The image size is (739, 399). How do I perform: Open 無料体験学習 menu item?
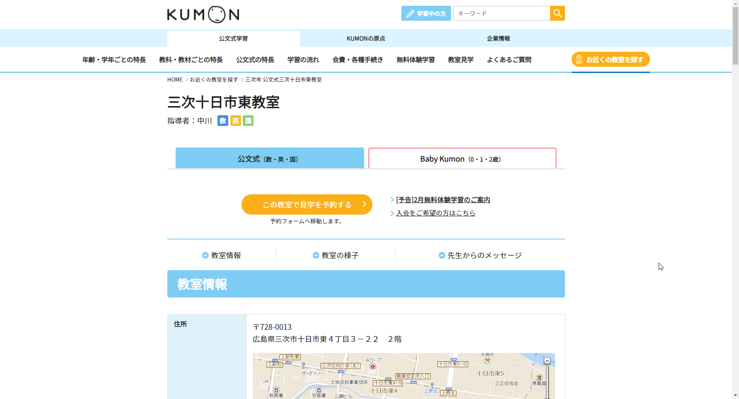415,60
